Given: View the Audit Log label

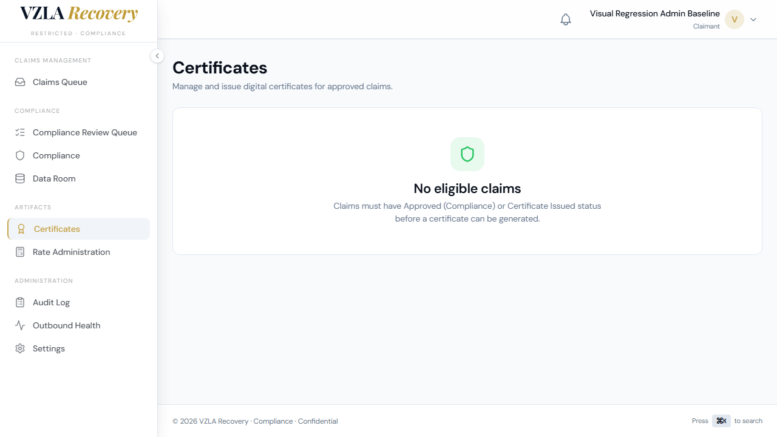Looking at the screenshot, I should click(x=51, y=302).
